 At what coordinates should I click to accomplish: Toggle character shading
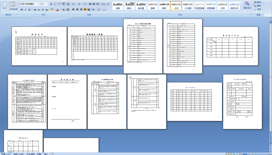click(64, 10)
